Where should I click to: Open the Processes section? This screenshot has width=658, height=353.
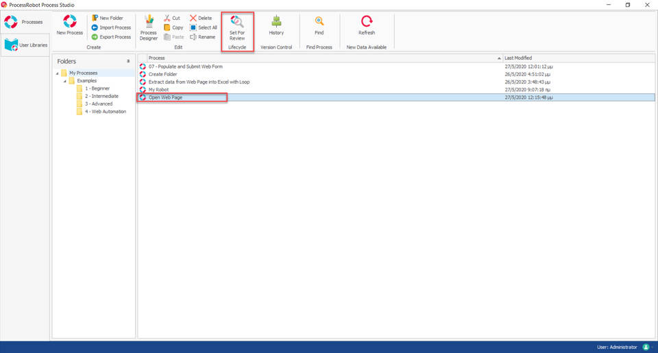[x=25, y=22]
